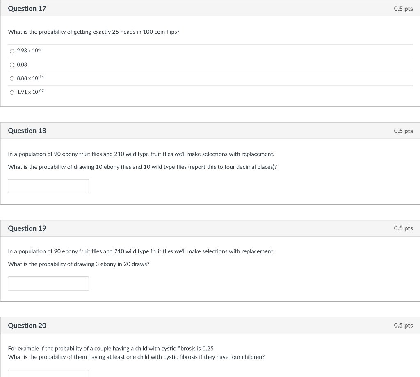Click the 25 heads in 100 flips question text
The width and height of the screenshot is (420, 377).
(x=94, y=32)
